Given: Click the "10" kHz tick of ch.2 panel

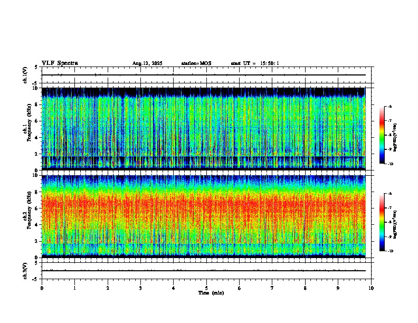Looking at the screenshot, I should click(x=36, y=175).
